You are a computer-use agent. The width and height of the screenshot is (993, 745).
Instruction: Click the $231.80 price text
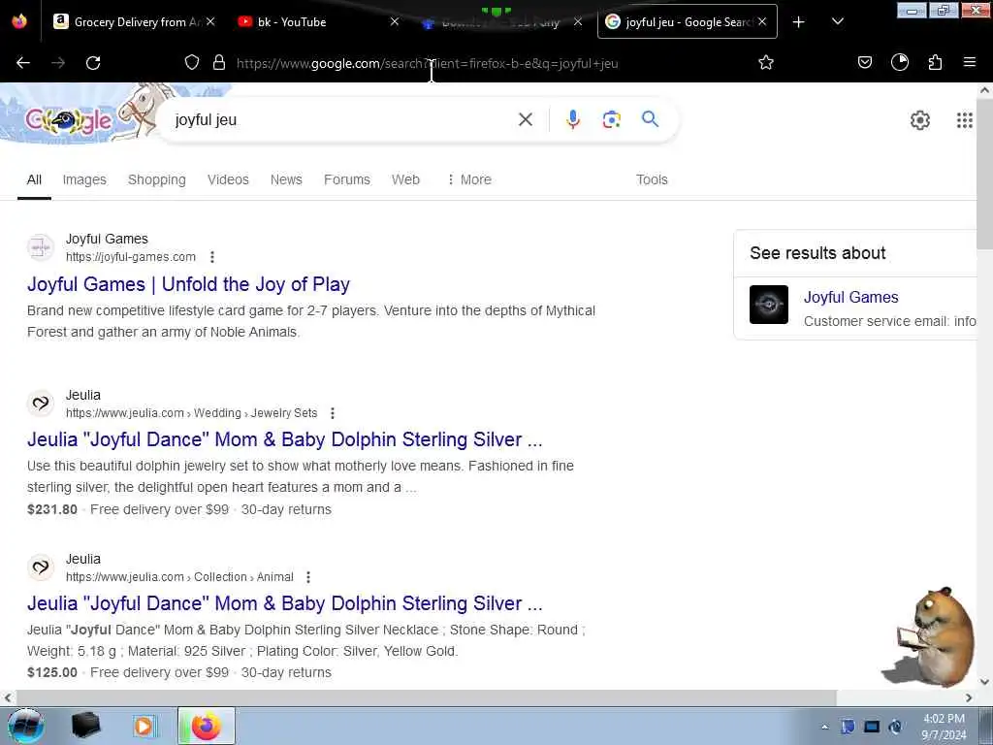point(52,509)
